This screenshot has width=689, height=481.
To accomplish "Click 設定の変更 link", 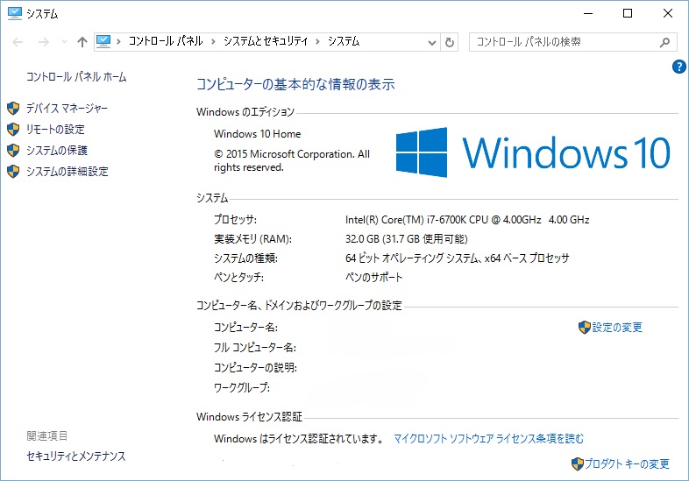I will pyautogui.click(x=617, y=328).
